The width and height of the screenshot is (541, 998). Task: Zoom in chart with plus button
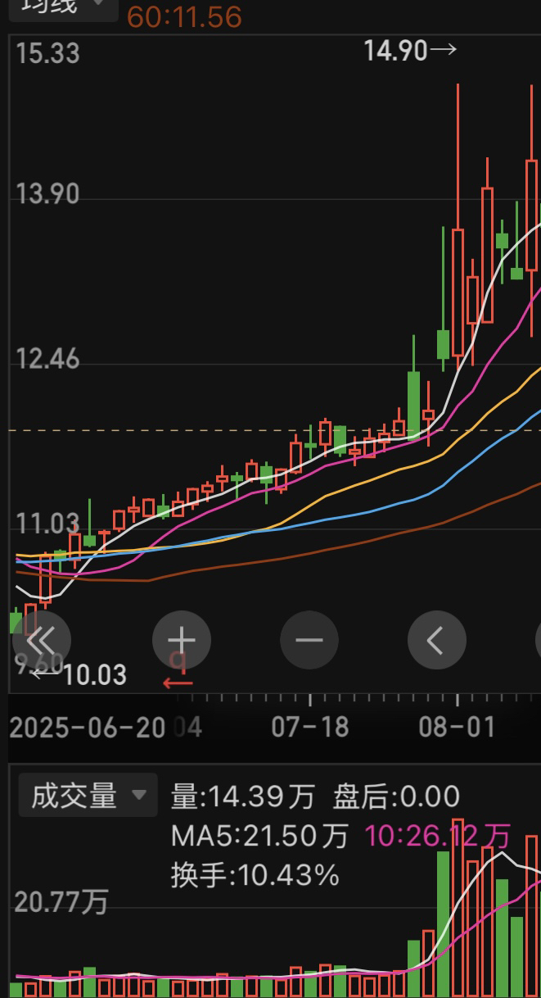tap(182, 640)
